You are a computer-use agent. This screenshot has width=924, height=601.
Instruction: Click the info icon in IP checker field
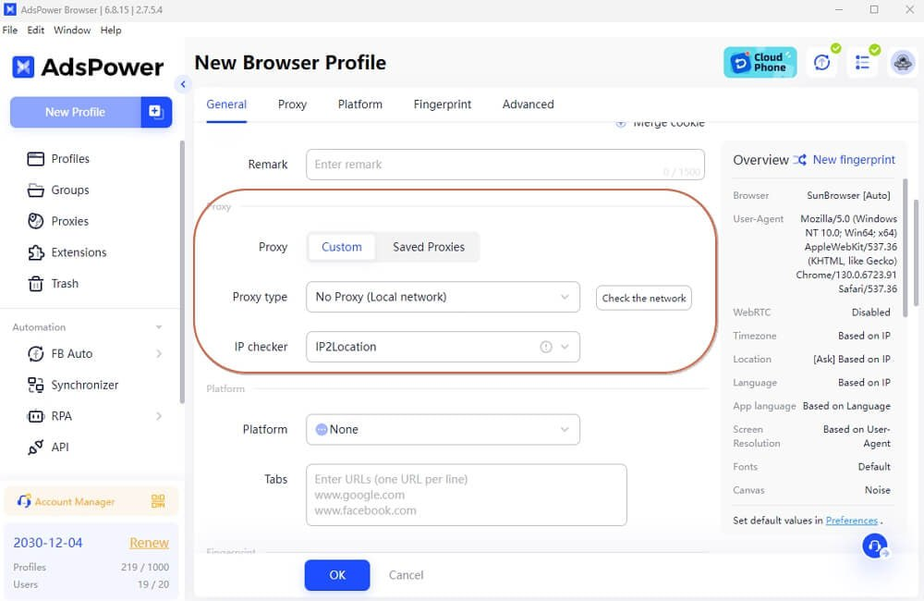[x=546, y=347]
